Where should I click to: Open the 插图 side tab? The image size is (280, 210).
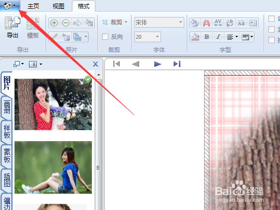pyautogui.click(x=7, y=180)
